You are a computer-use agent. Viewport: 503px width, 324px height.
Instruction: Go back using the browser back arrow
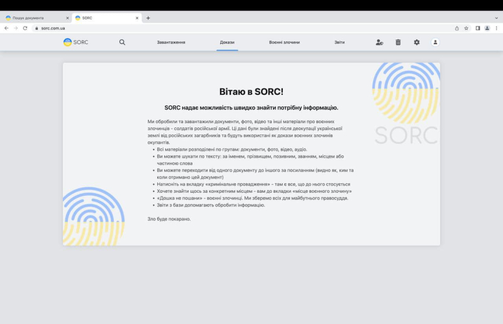[x=6, y=28]
